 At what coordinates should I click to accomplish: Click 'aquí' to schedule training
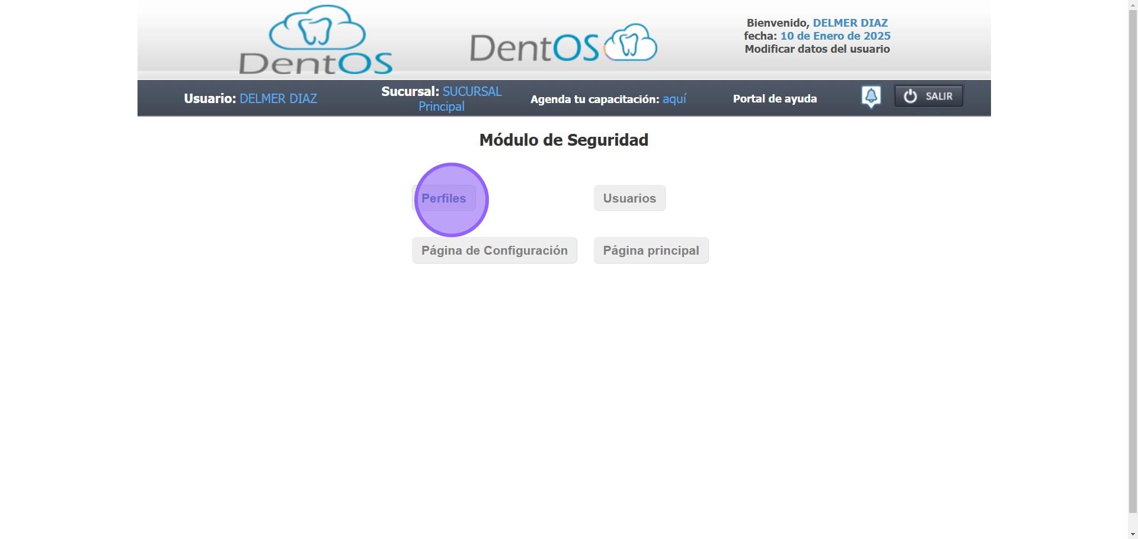[x=675, y=99]
